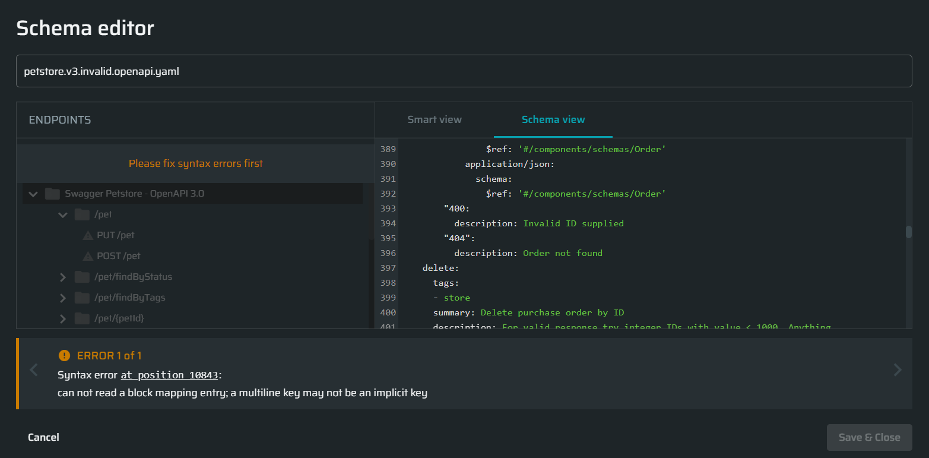Image resolution: width=929 pixels, height=458 pixels.
Task: Click 'Delete purchase order by ID' summary text
Action: point(552,312)
